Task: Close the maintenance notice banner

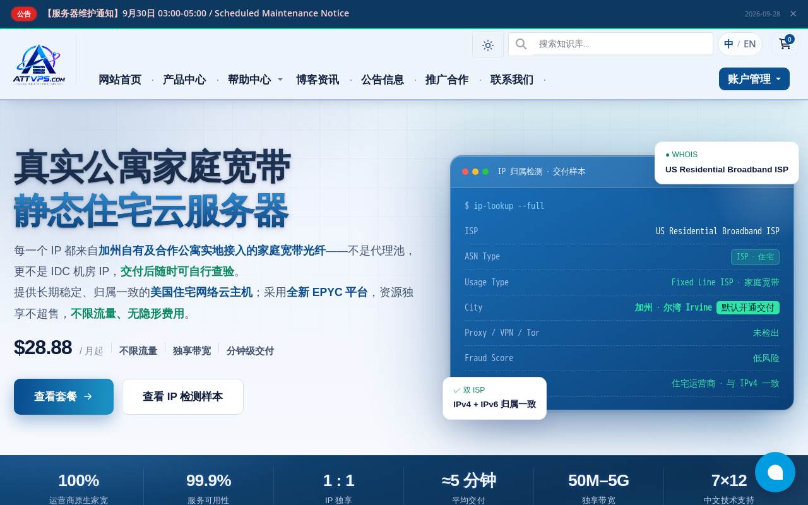Action: (x=793, y=14)
